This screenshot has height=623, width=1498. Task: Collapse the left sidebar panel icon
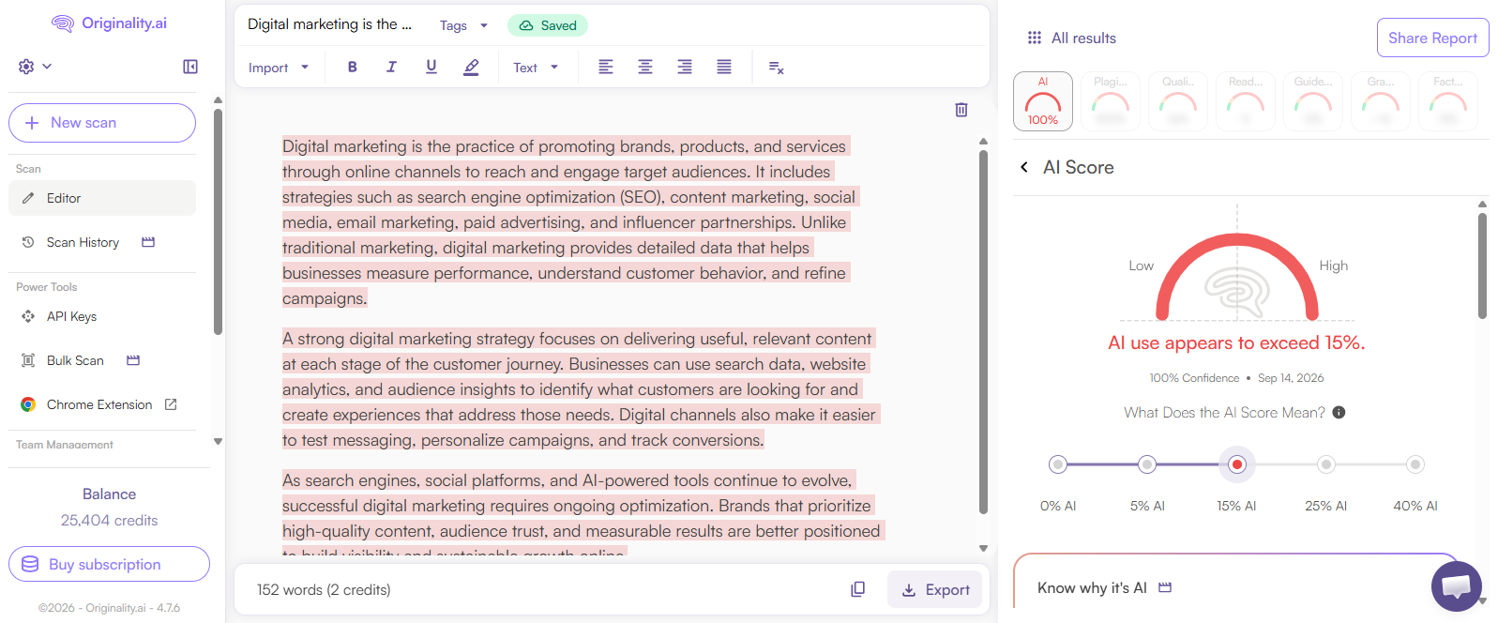tap(190, 67)
